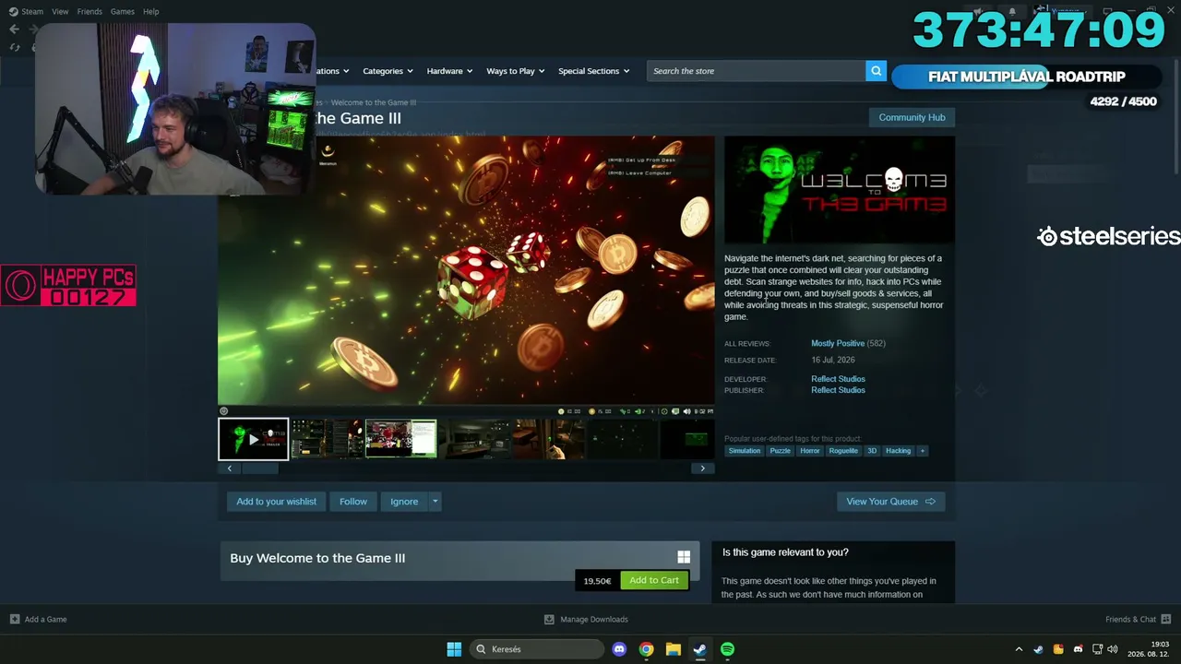Open the Games menu
Image resolution: width=1181 pixels, height=664 pixels.
tap(122, 12)
